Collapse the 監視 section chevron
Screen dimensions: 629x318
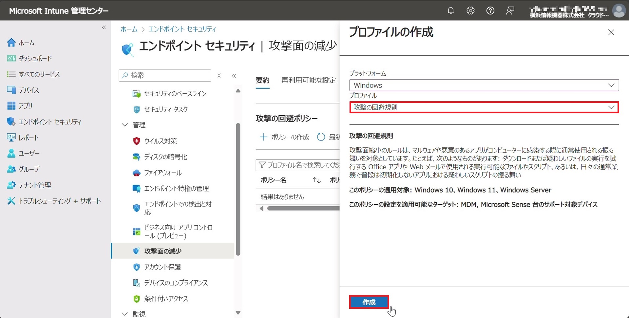click(x=124, y=314)
